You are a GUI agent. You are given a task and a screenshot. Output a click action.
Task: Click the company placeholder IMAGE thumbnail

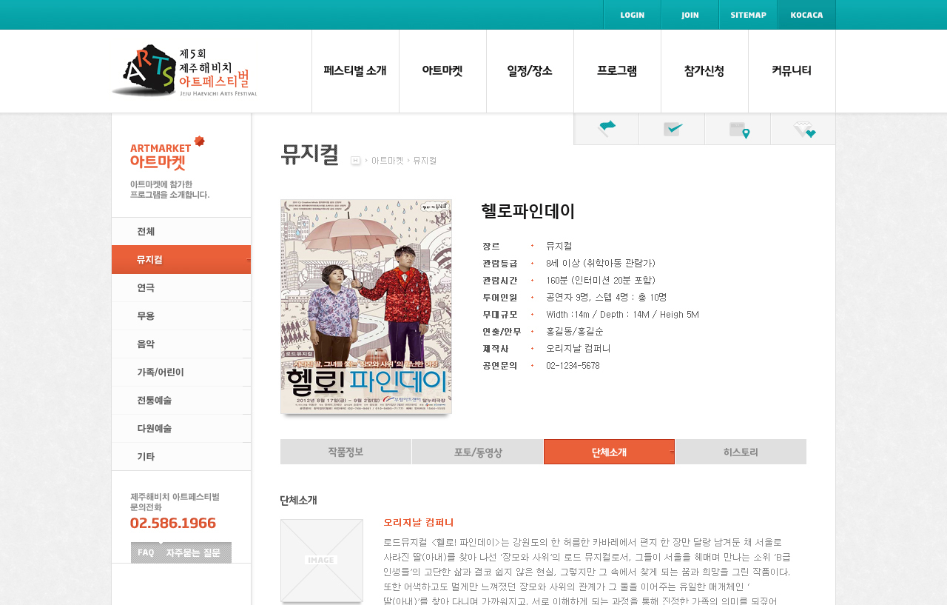322,561
